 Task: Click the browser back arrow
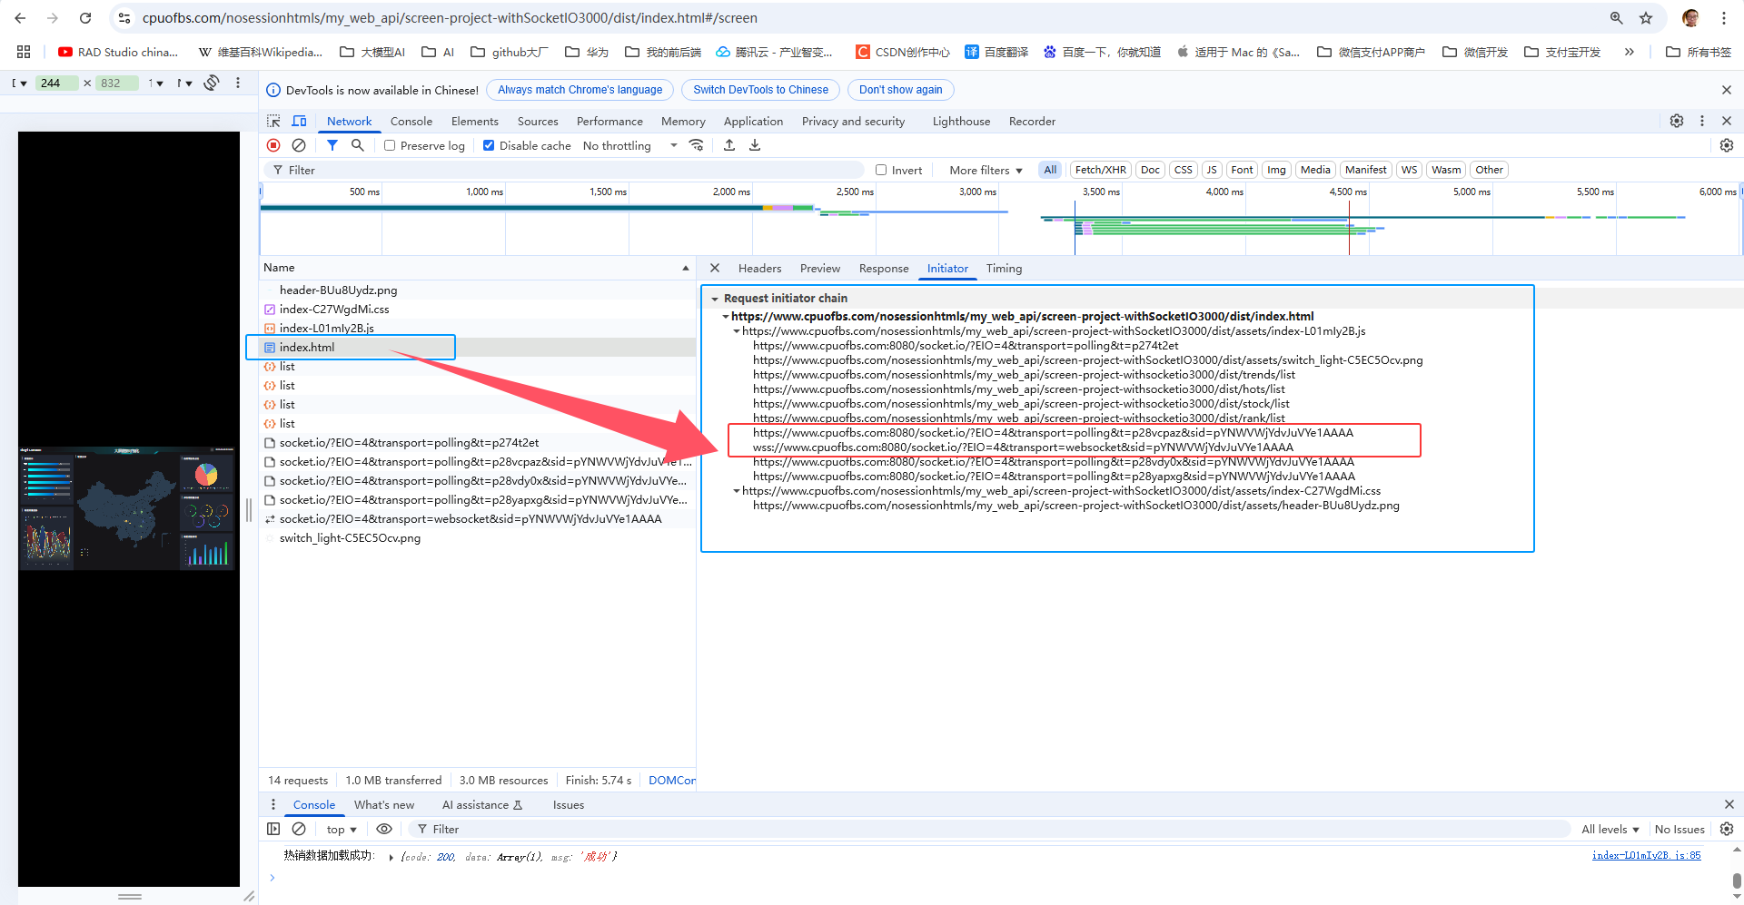(20, 18)
